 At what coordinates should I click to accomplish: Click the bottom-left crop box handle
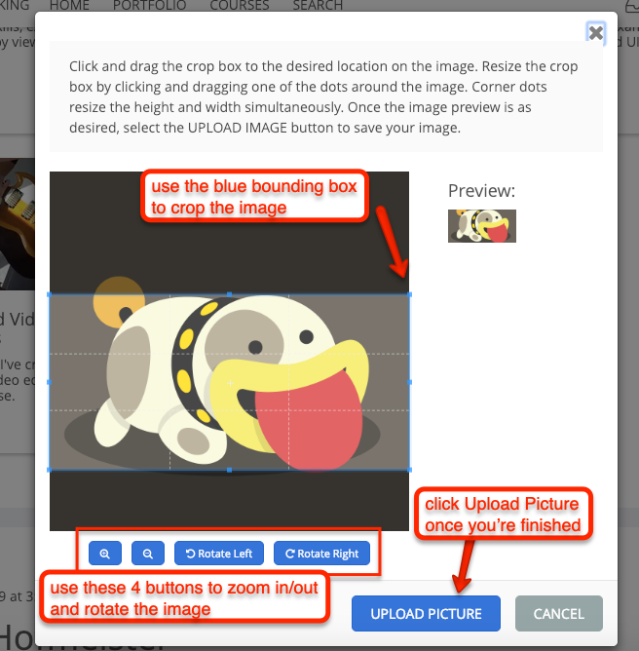(50, 470)
